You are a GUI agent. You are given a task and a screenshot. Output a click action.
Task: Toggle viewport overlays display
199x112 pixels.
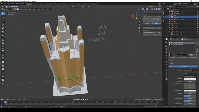coord(147,9)
